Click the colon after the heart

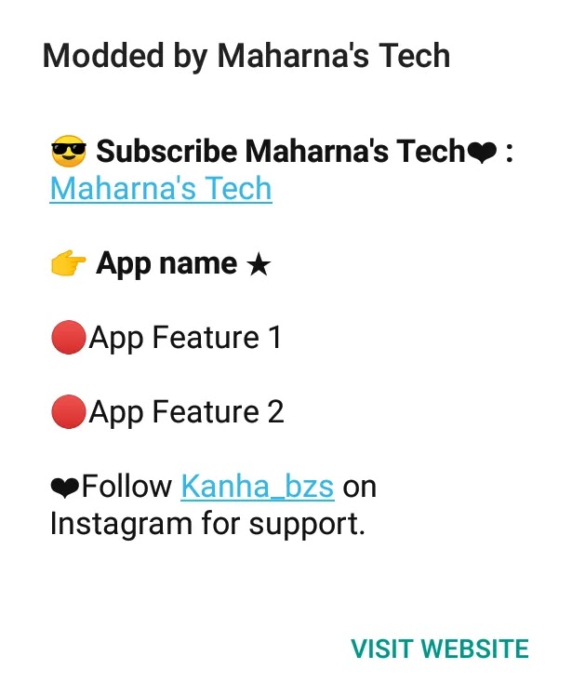click(x=509, y=154)
